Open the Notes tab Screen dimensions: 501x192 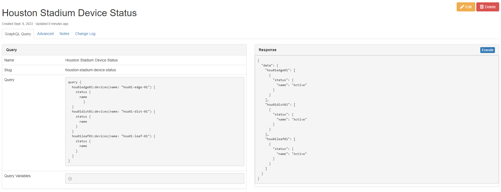point(64,34)
